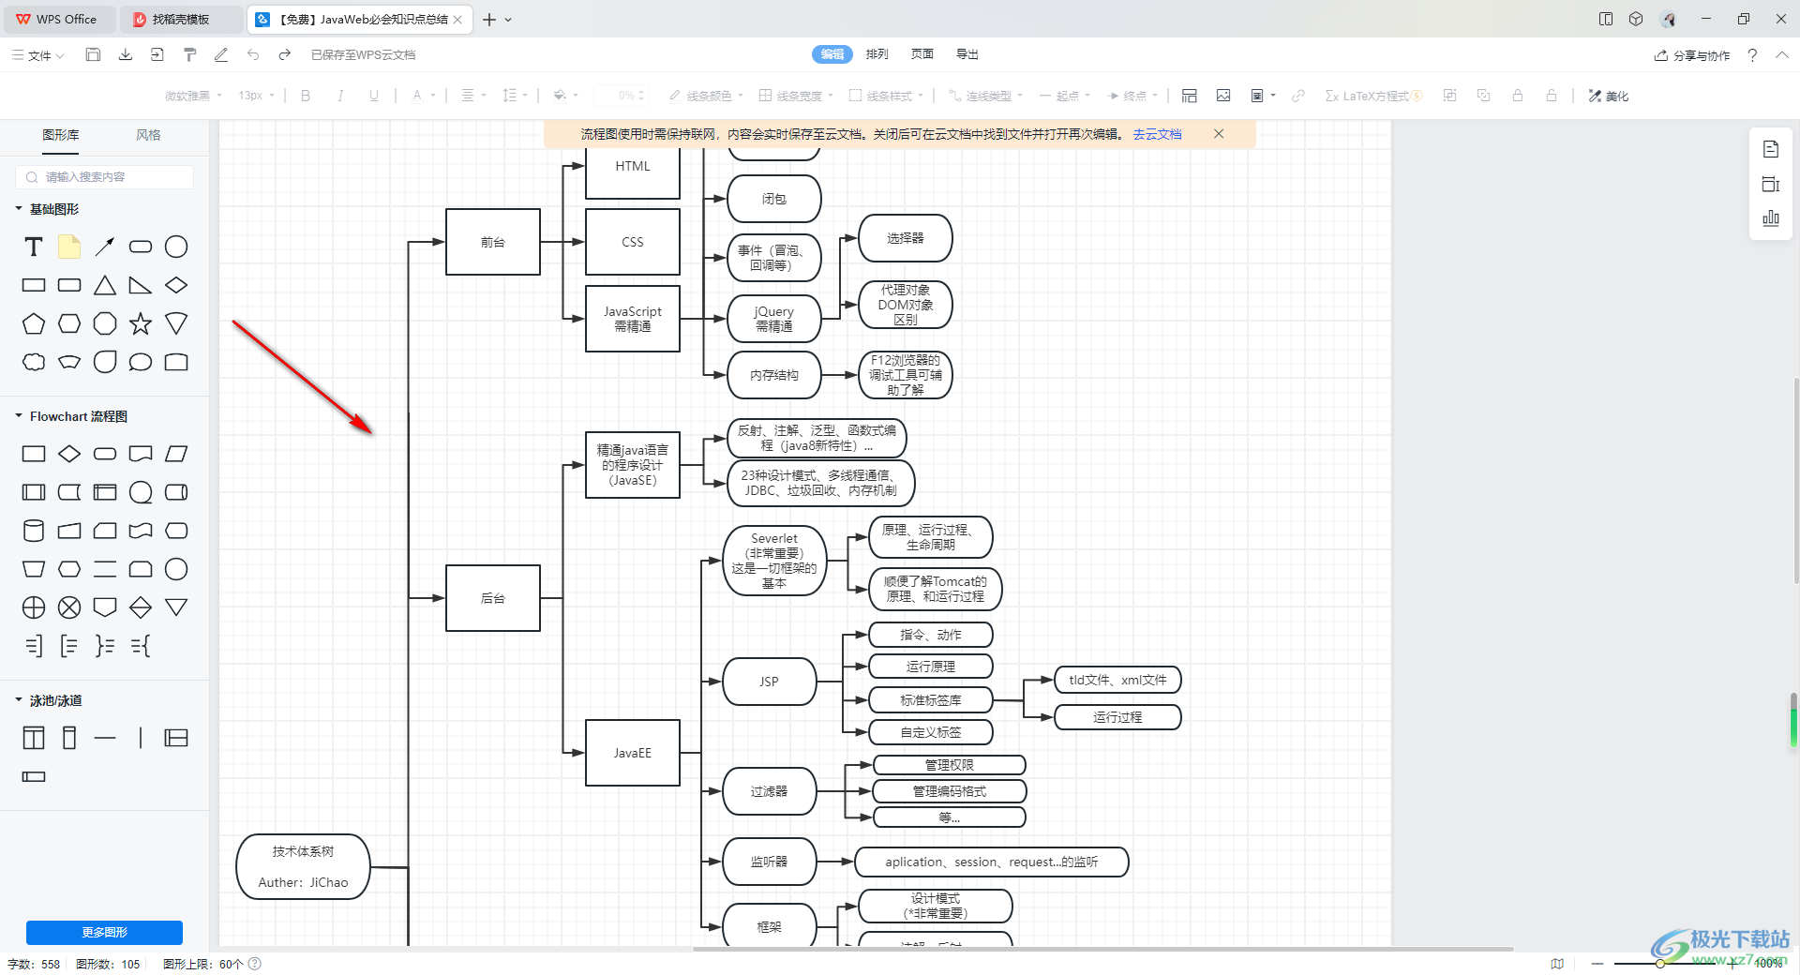Switch to the 图形库 panel tab
The image size is (1800, 975).
point(61,135)
